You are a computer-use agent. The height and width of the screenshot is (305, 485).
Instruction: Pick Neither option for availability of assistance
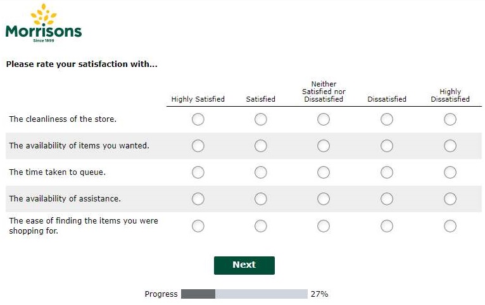pyautogui.click(x=324, y=199)
